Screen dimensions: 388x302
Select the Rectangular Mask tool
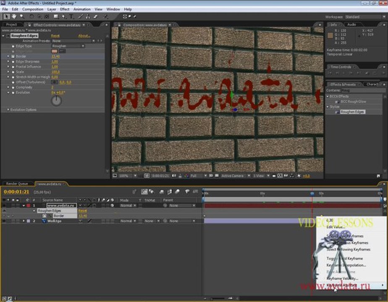56,16
